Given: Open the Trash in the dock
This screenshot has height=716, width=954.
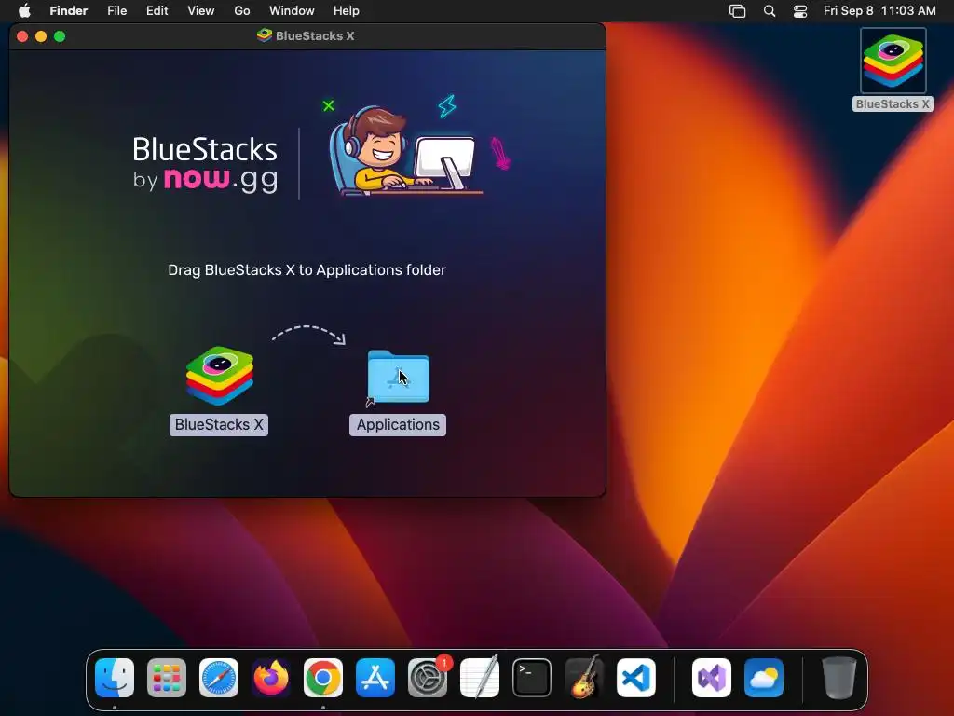Looking at the screenshot, I should pyautogui.click(x=839, y=678).
